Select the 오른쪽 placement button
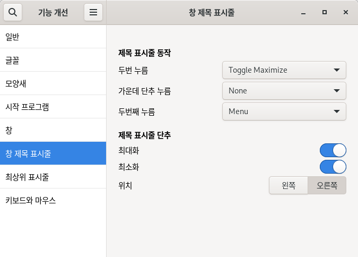358x257 pixels. (327, 185)
